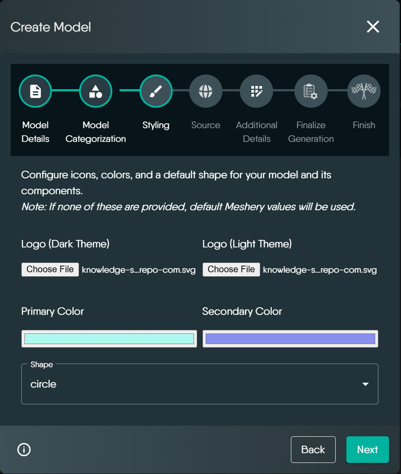
Task: Proceed with the Next button
Action: pos(367,450)
